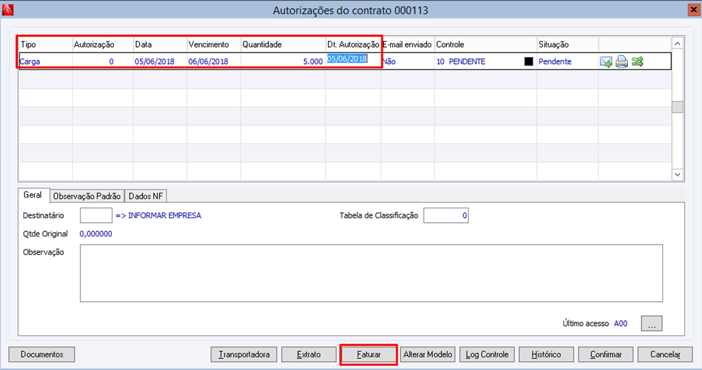Click inside the Observação text area
Viewport: 702px width, 370px height.
click(x=371, y=273)
